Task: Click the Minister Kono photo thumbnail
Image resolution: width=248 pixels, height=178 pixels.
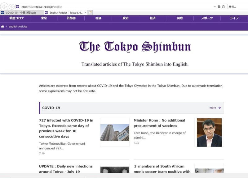Action: pos(209,133)
